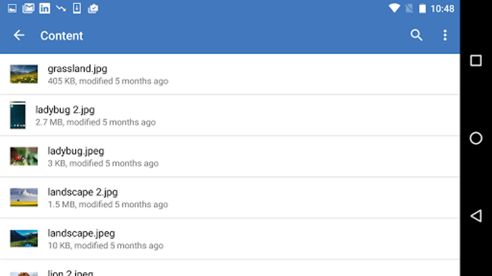The height and width of the screenshot is (276, 492).
Task: Select the partially visible lion 2.jpeg entry
Action: pos(70,272)
